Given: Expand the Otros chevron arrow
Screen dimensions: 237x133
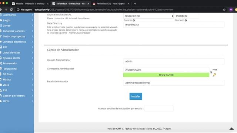Looking at the screenshot, I should click(32, 101).
